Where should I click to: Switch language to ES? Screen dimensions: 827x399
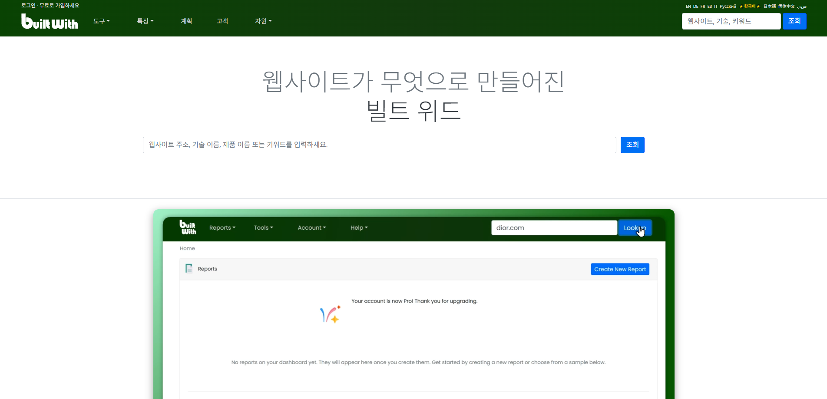click(710, 7)
